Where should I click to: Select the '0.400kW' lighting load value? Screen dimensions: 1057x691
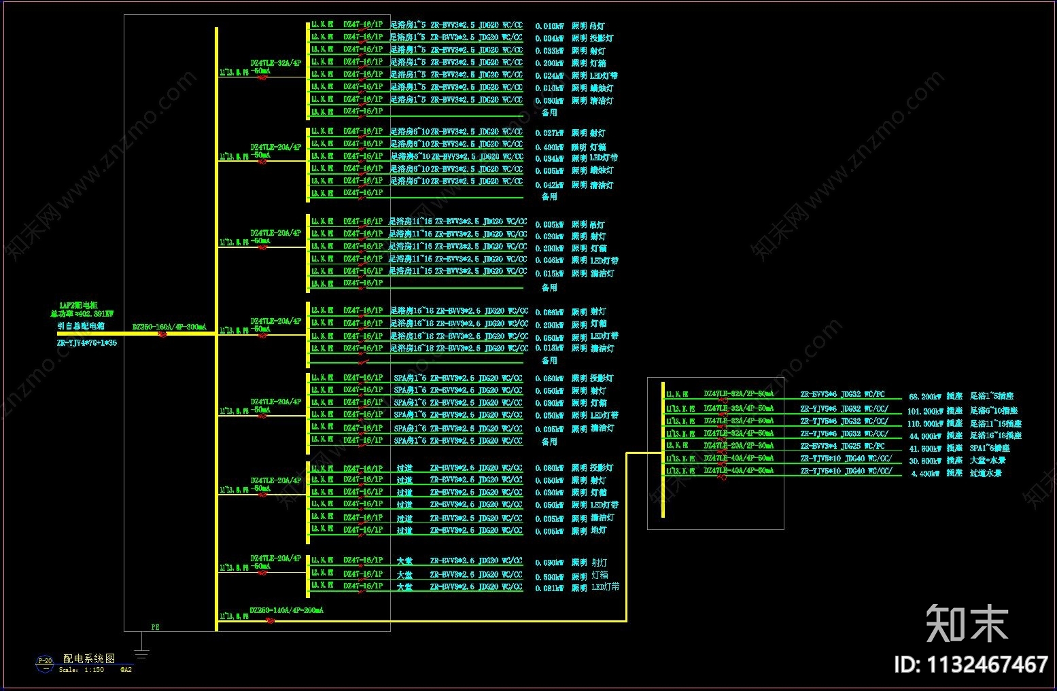coord(549,147)
